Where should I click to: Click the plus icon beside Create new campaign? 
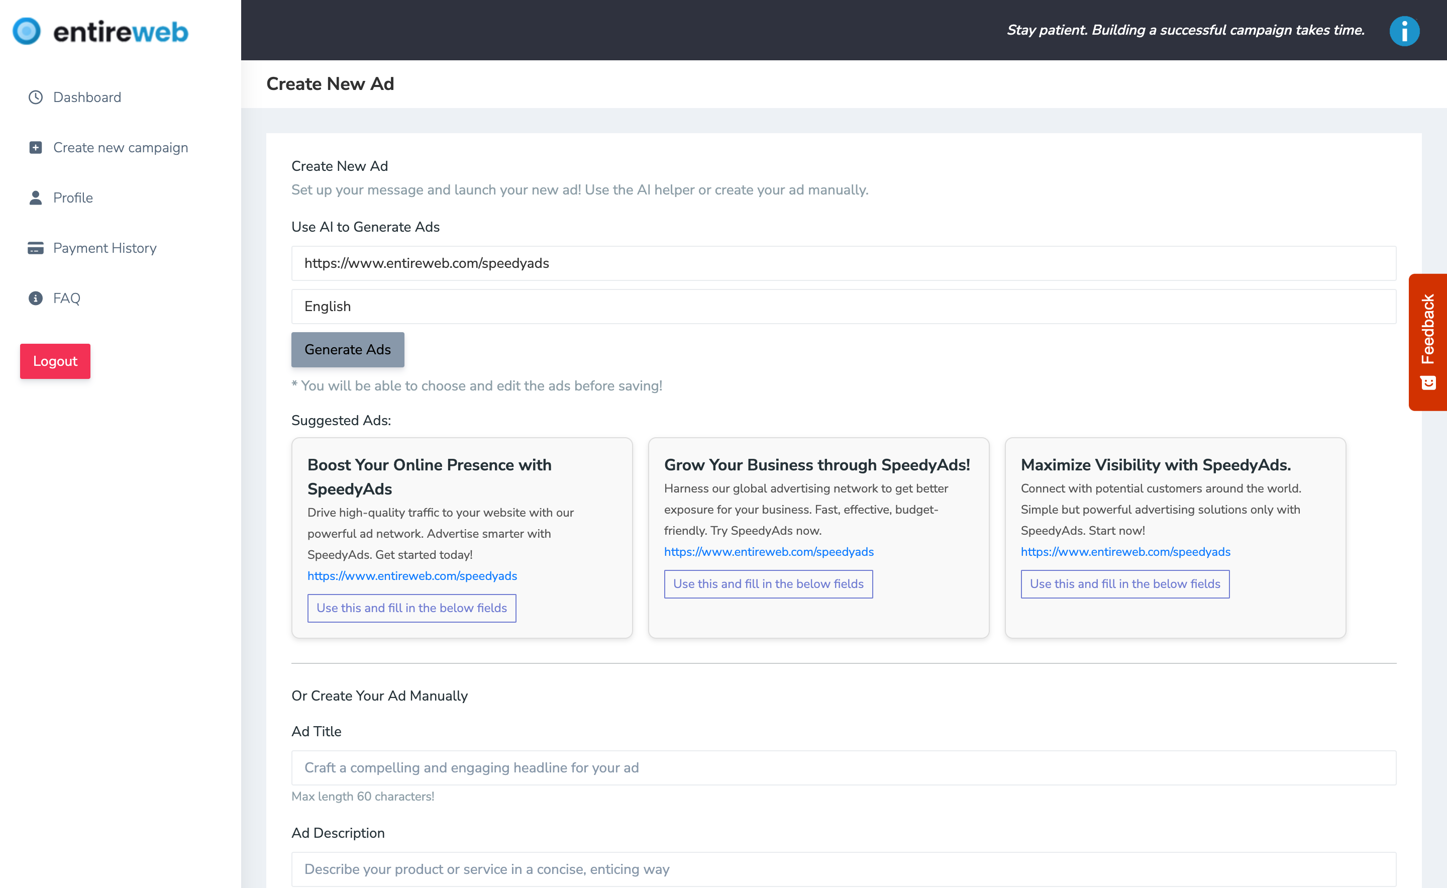pyautogui.click(x=36, y=147)
